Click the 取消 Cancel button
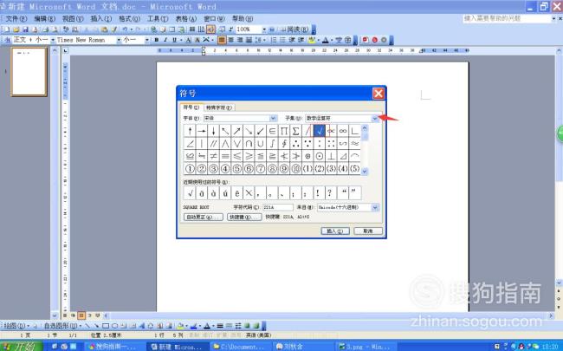 pos(368,231)
